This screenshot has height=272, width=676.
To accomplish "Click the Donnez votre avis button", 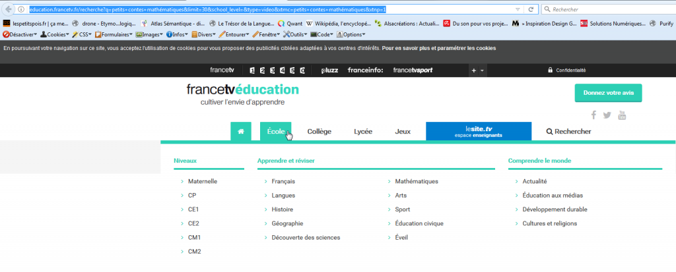I will pos(608,93).
